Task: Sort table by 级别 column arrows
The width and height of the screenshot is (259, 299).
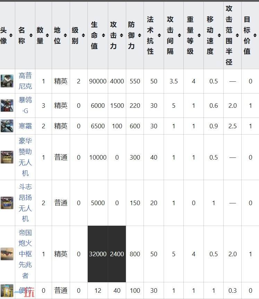Action: [x=83, y=35]
